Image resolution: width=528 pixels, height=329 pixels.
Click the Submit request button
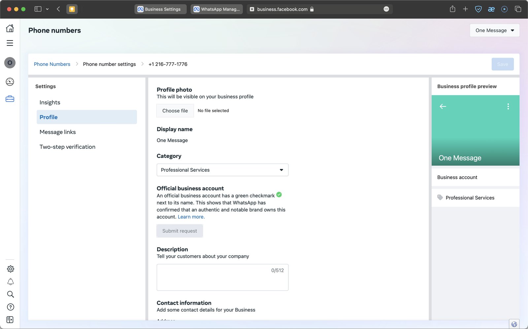[x=180, y=231]
